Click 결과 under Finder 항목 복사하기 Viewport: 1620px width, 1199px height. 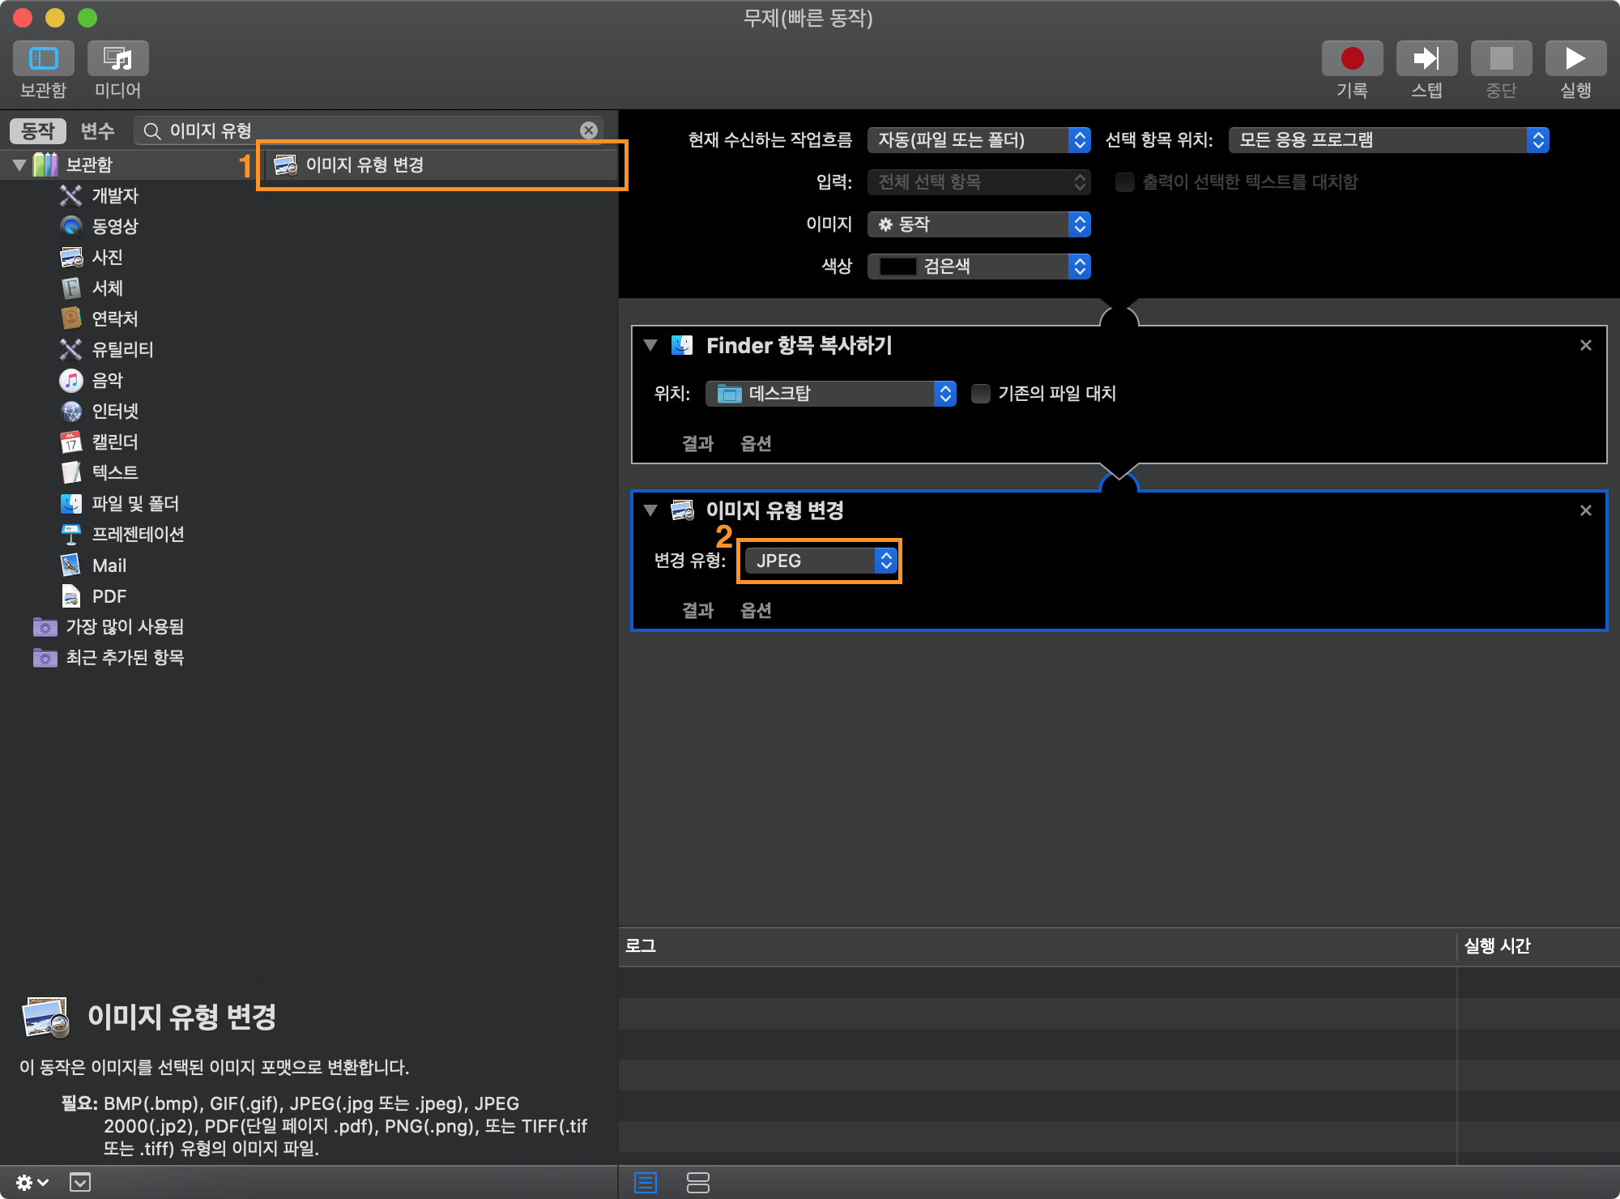(x=697, y=444)
